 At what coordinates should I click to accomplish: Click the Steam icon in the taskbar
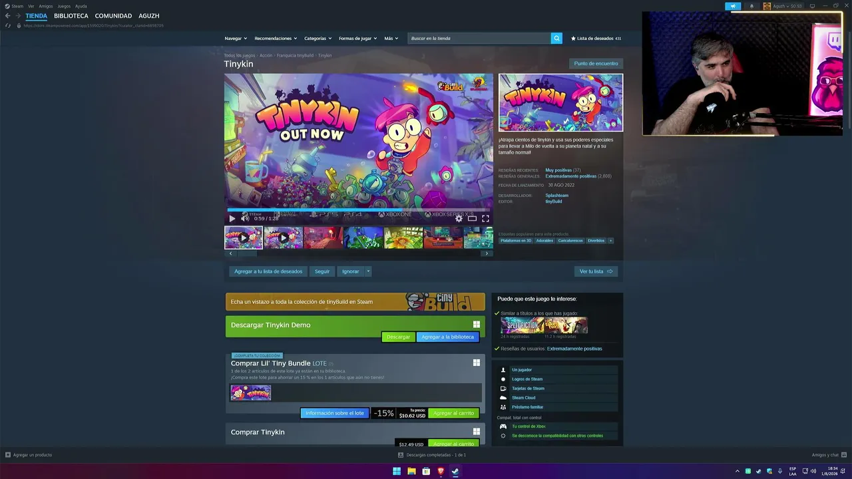coord(455,471)
